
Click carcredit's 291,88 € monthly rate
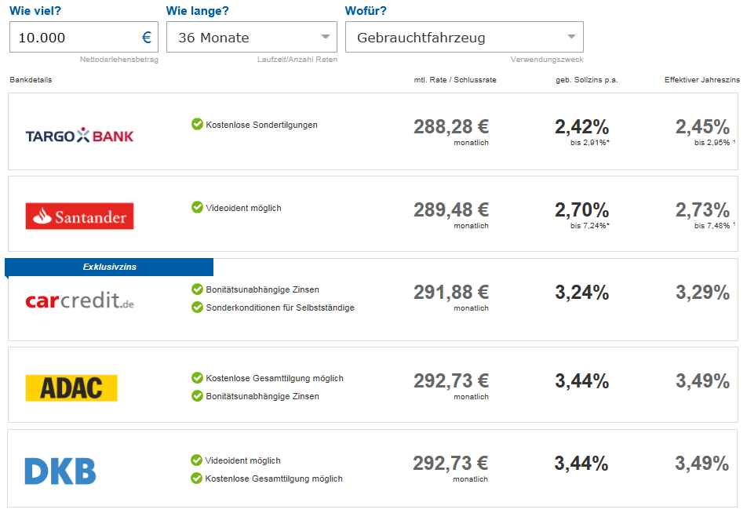(451, 292)
